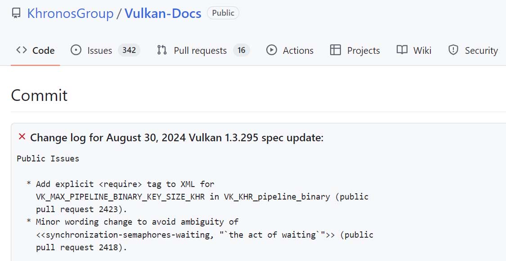Click the 16 pull requests counter badge
The height and width of the screenshot is (261, 506).
(x=242, y=50)
